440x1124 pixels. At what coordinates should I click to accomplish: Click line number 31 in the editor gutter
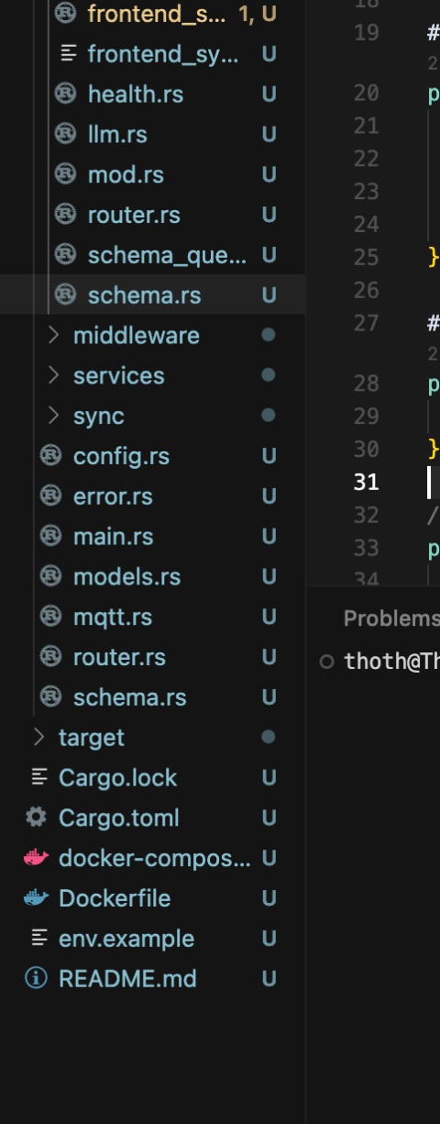(x=367, y=482)
